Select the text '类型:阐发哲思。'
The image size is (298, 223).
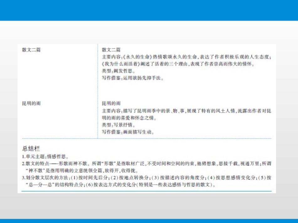[x=119, y=71]
